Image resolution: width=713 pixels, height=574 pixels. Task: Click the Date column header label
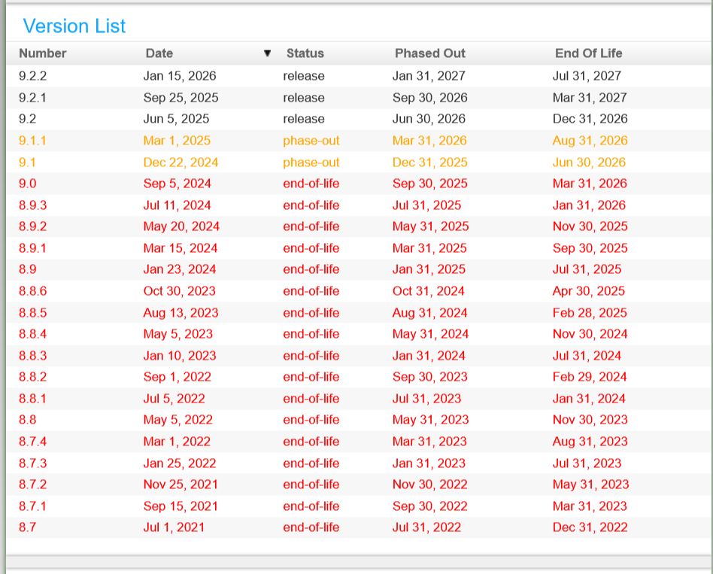[x=159, y=53]
